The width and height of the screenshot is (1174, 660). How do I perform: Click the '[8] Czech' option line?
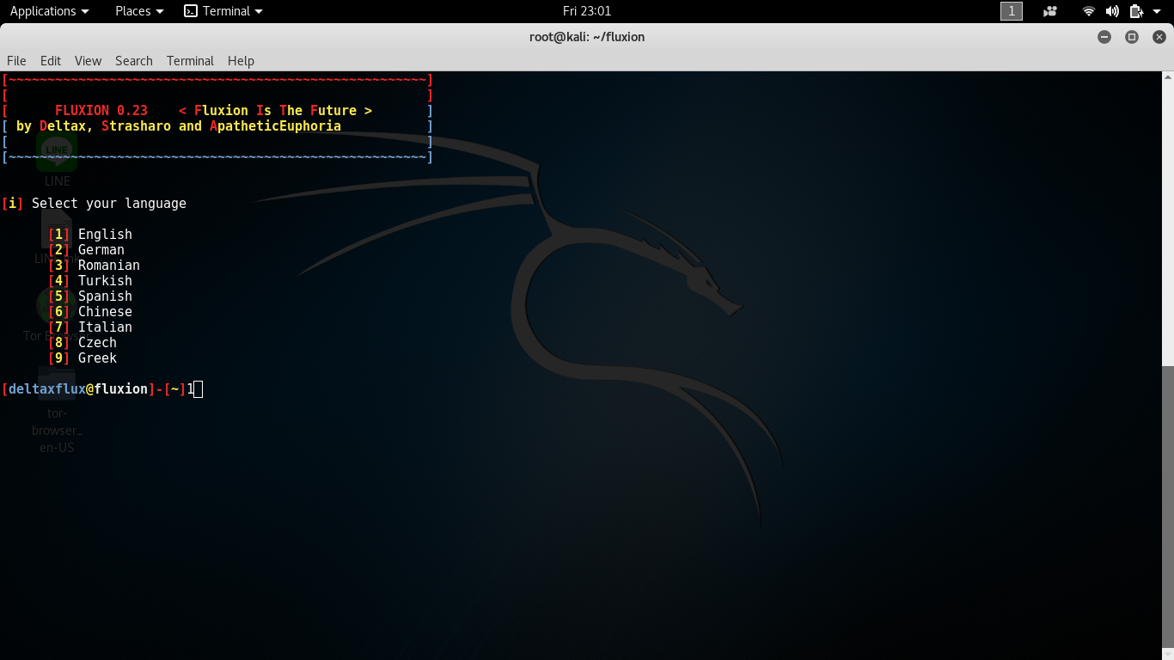point(83,343)
